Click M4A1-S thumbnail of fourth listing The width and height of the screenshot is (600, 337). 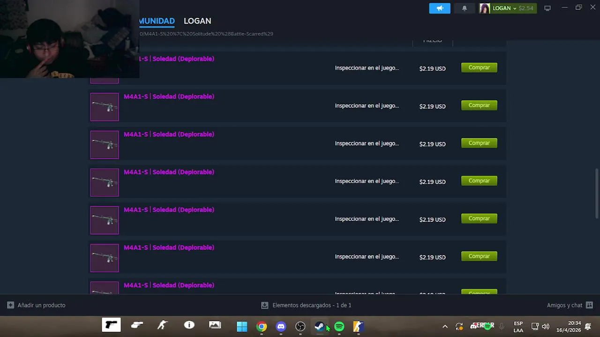point(105,183)
